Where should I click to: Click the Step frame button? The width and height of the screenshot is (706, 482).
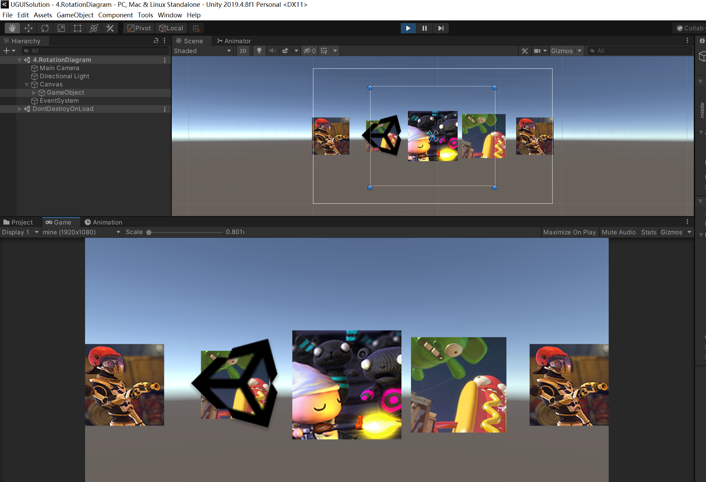click(x=441, y=28)
